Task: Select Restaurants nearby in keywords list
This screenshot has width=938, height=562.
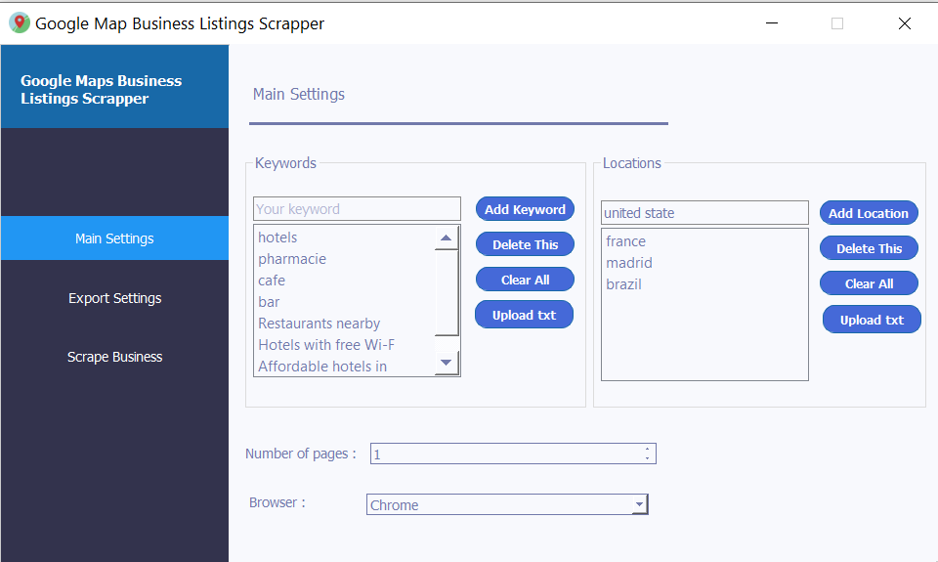Action: click(320, 324)
